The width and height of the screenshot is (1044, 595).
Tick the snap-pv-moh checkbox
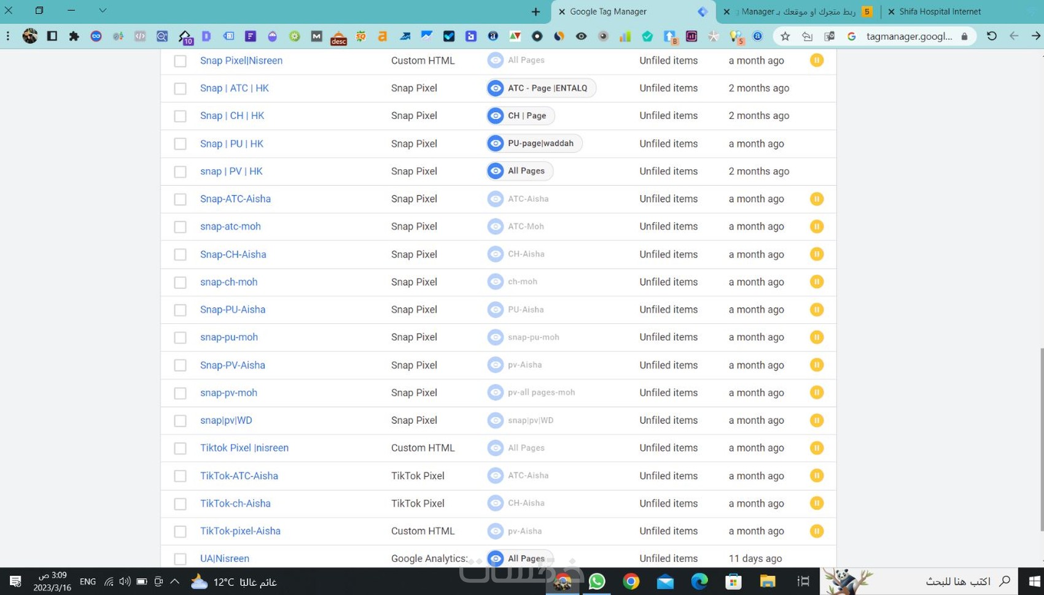click(x=180, y=393)
